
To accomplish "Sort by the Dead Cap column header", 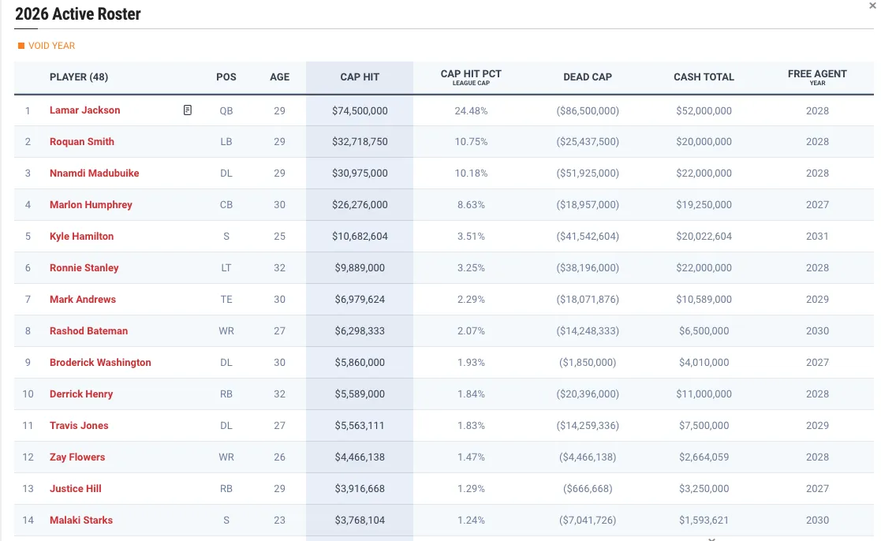I will pyautogui.click(x=588, y=77).
